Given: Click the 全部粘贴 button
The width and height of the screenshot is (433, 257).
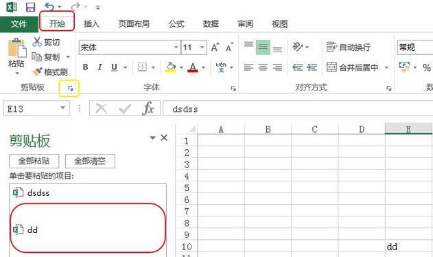Looking at the screenshot, I should pos(34,161).
